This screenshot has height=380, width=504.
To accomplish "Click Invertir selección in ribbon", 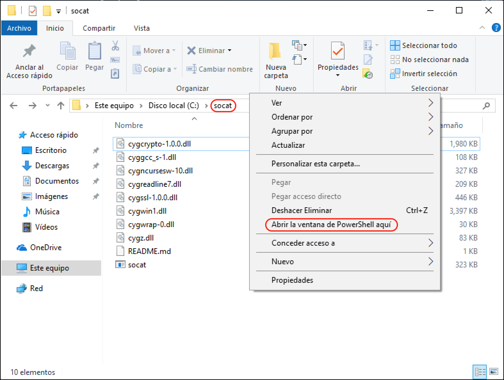I will (423, 74).
